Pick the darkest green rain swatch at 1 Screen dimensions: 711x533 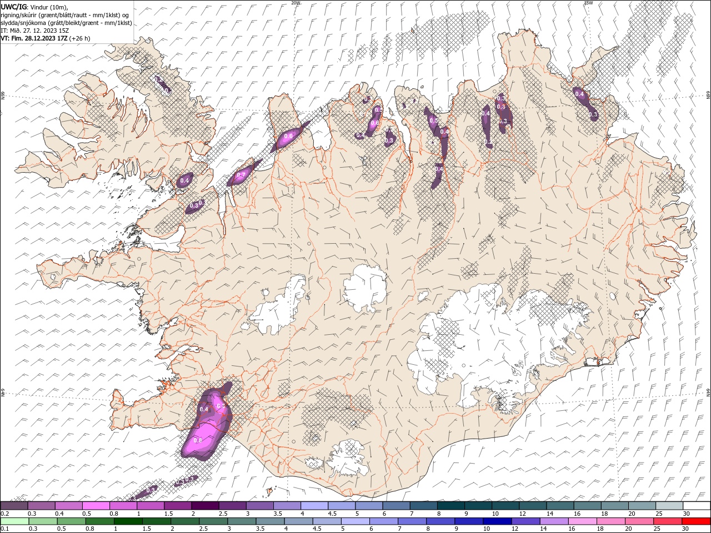(x=128, y=521)
